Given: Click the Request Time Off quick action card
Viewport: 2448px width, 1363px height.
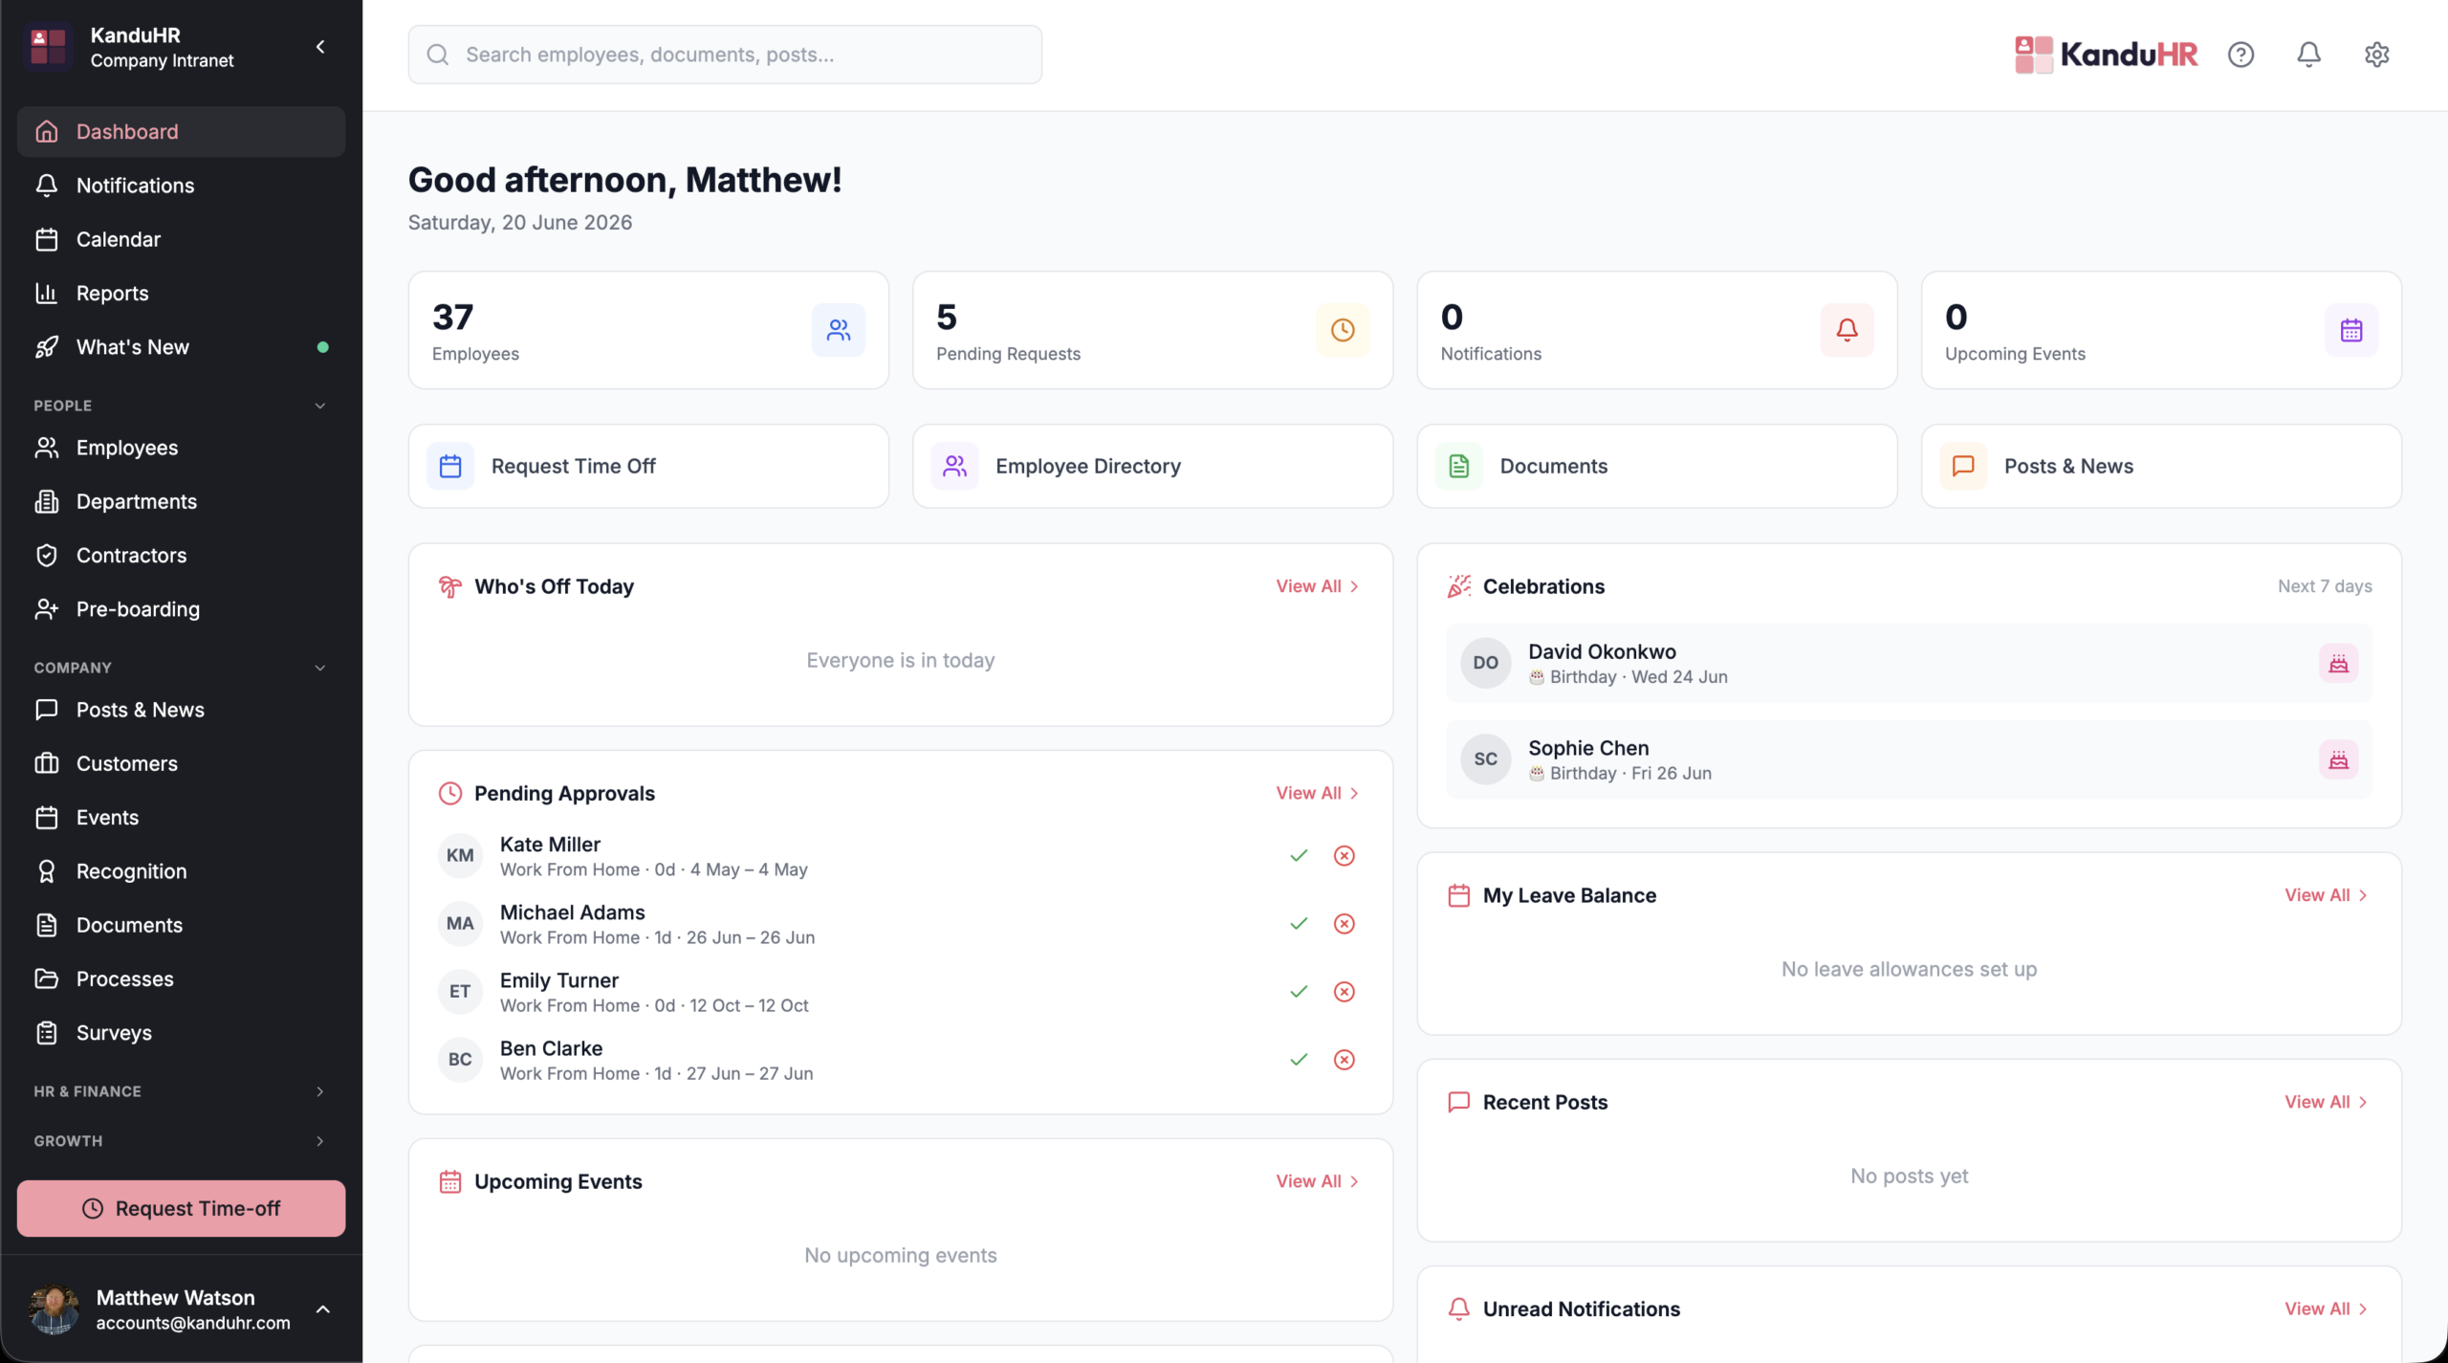Looking at the screenshot, I should (x=648, y=466).
